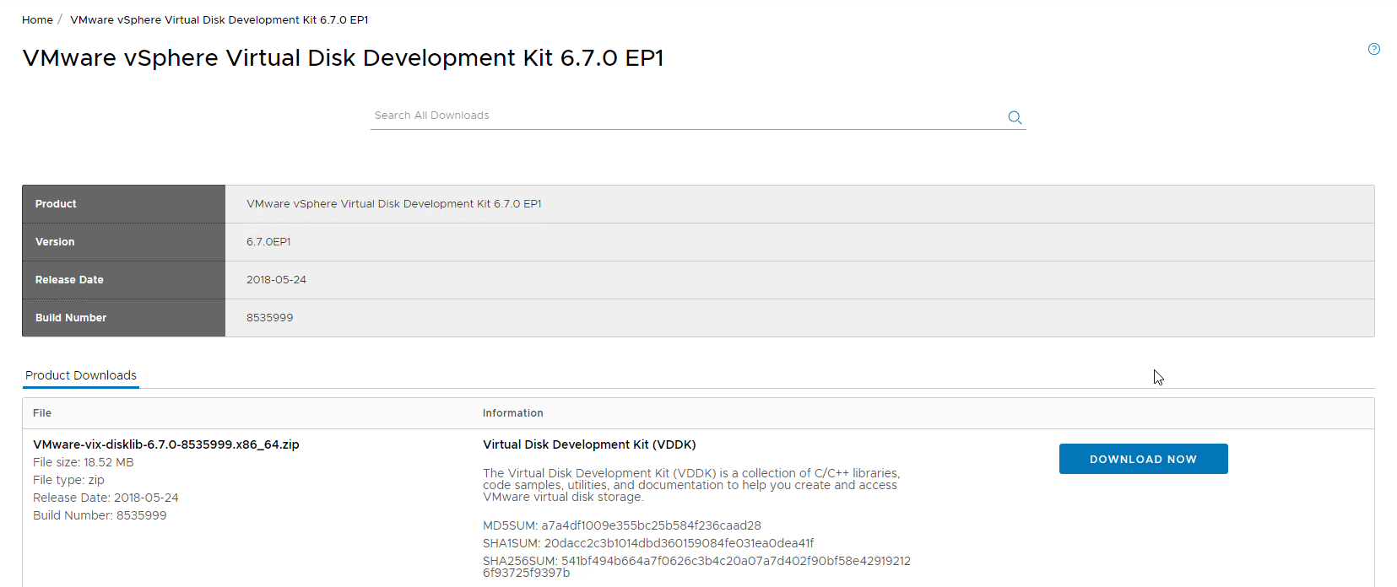1397x587 pixels.
Task: Select Release Date line under file name
Action: point(106,498)
